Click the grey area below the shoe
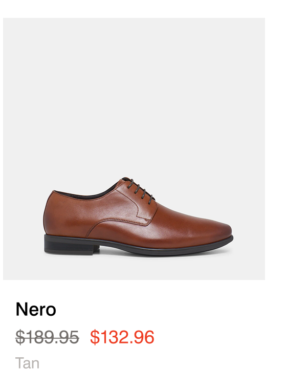 pos(134,268)
